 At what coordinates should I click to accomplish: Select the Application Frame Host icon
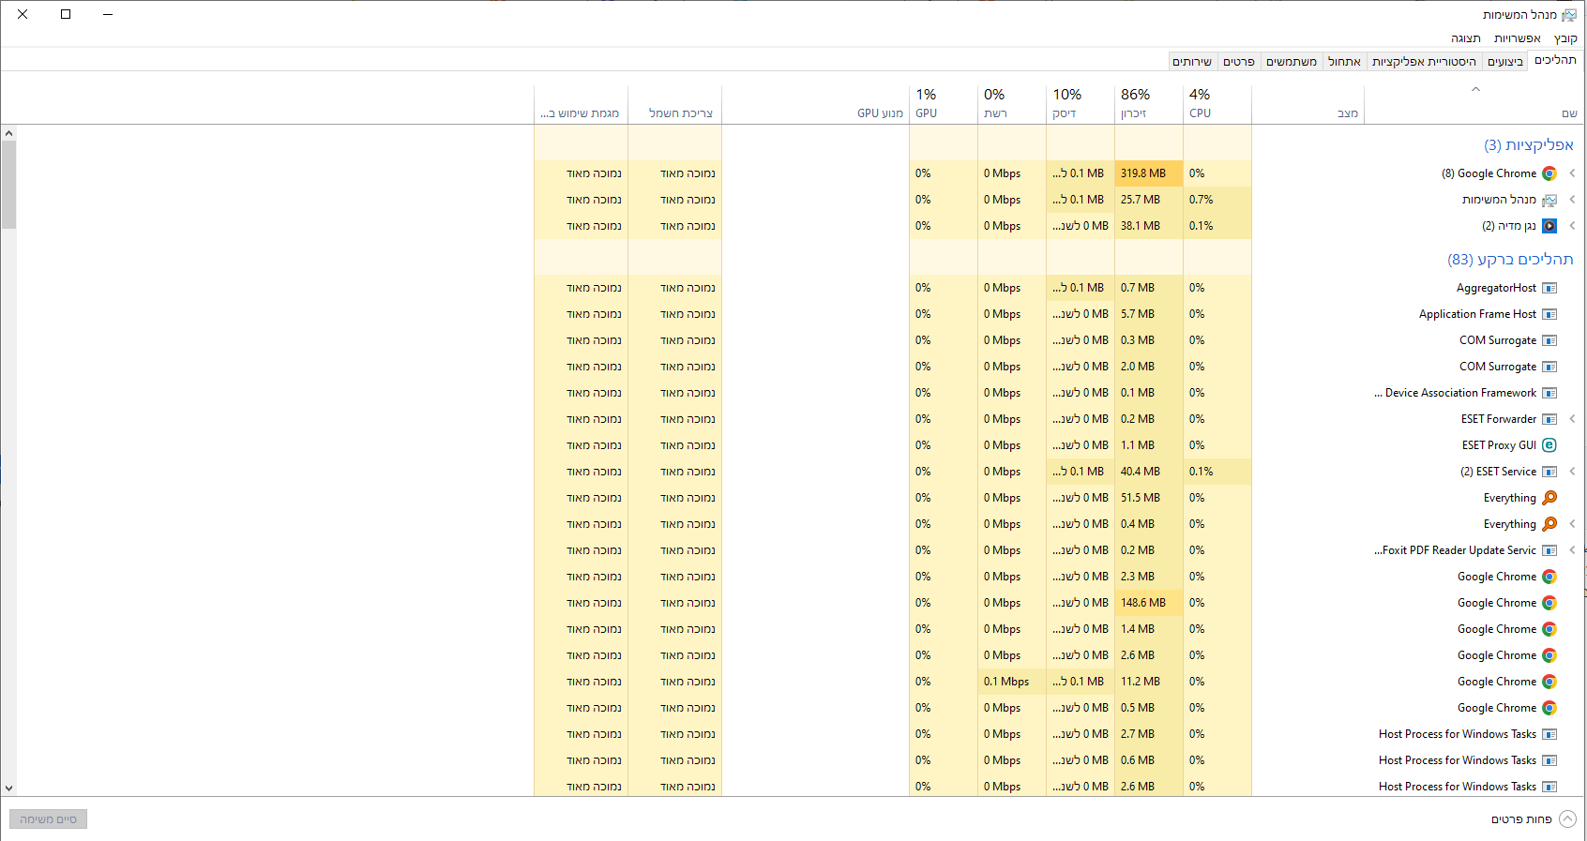[1549, 314]
